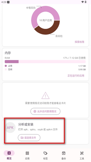Open the 概览 overview tab icon
Viewport: 91px width, 162px height.
(9, 153)
